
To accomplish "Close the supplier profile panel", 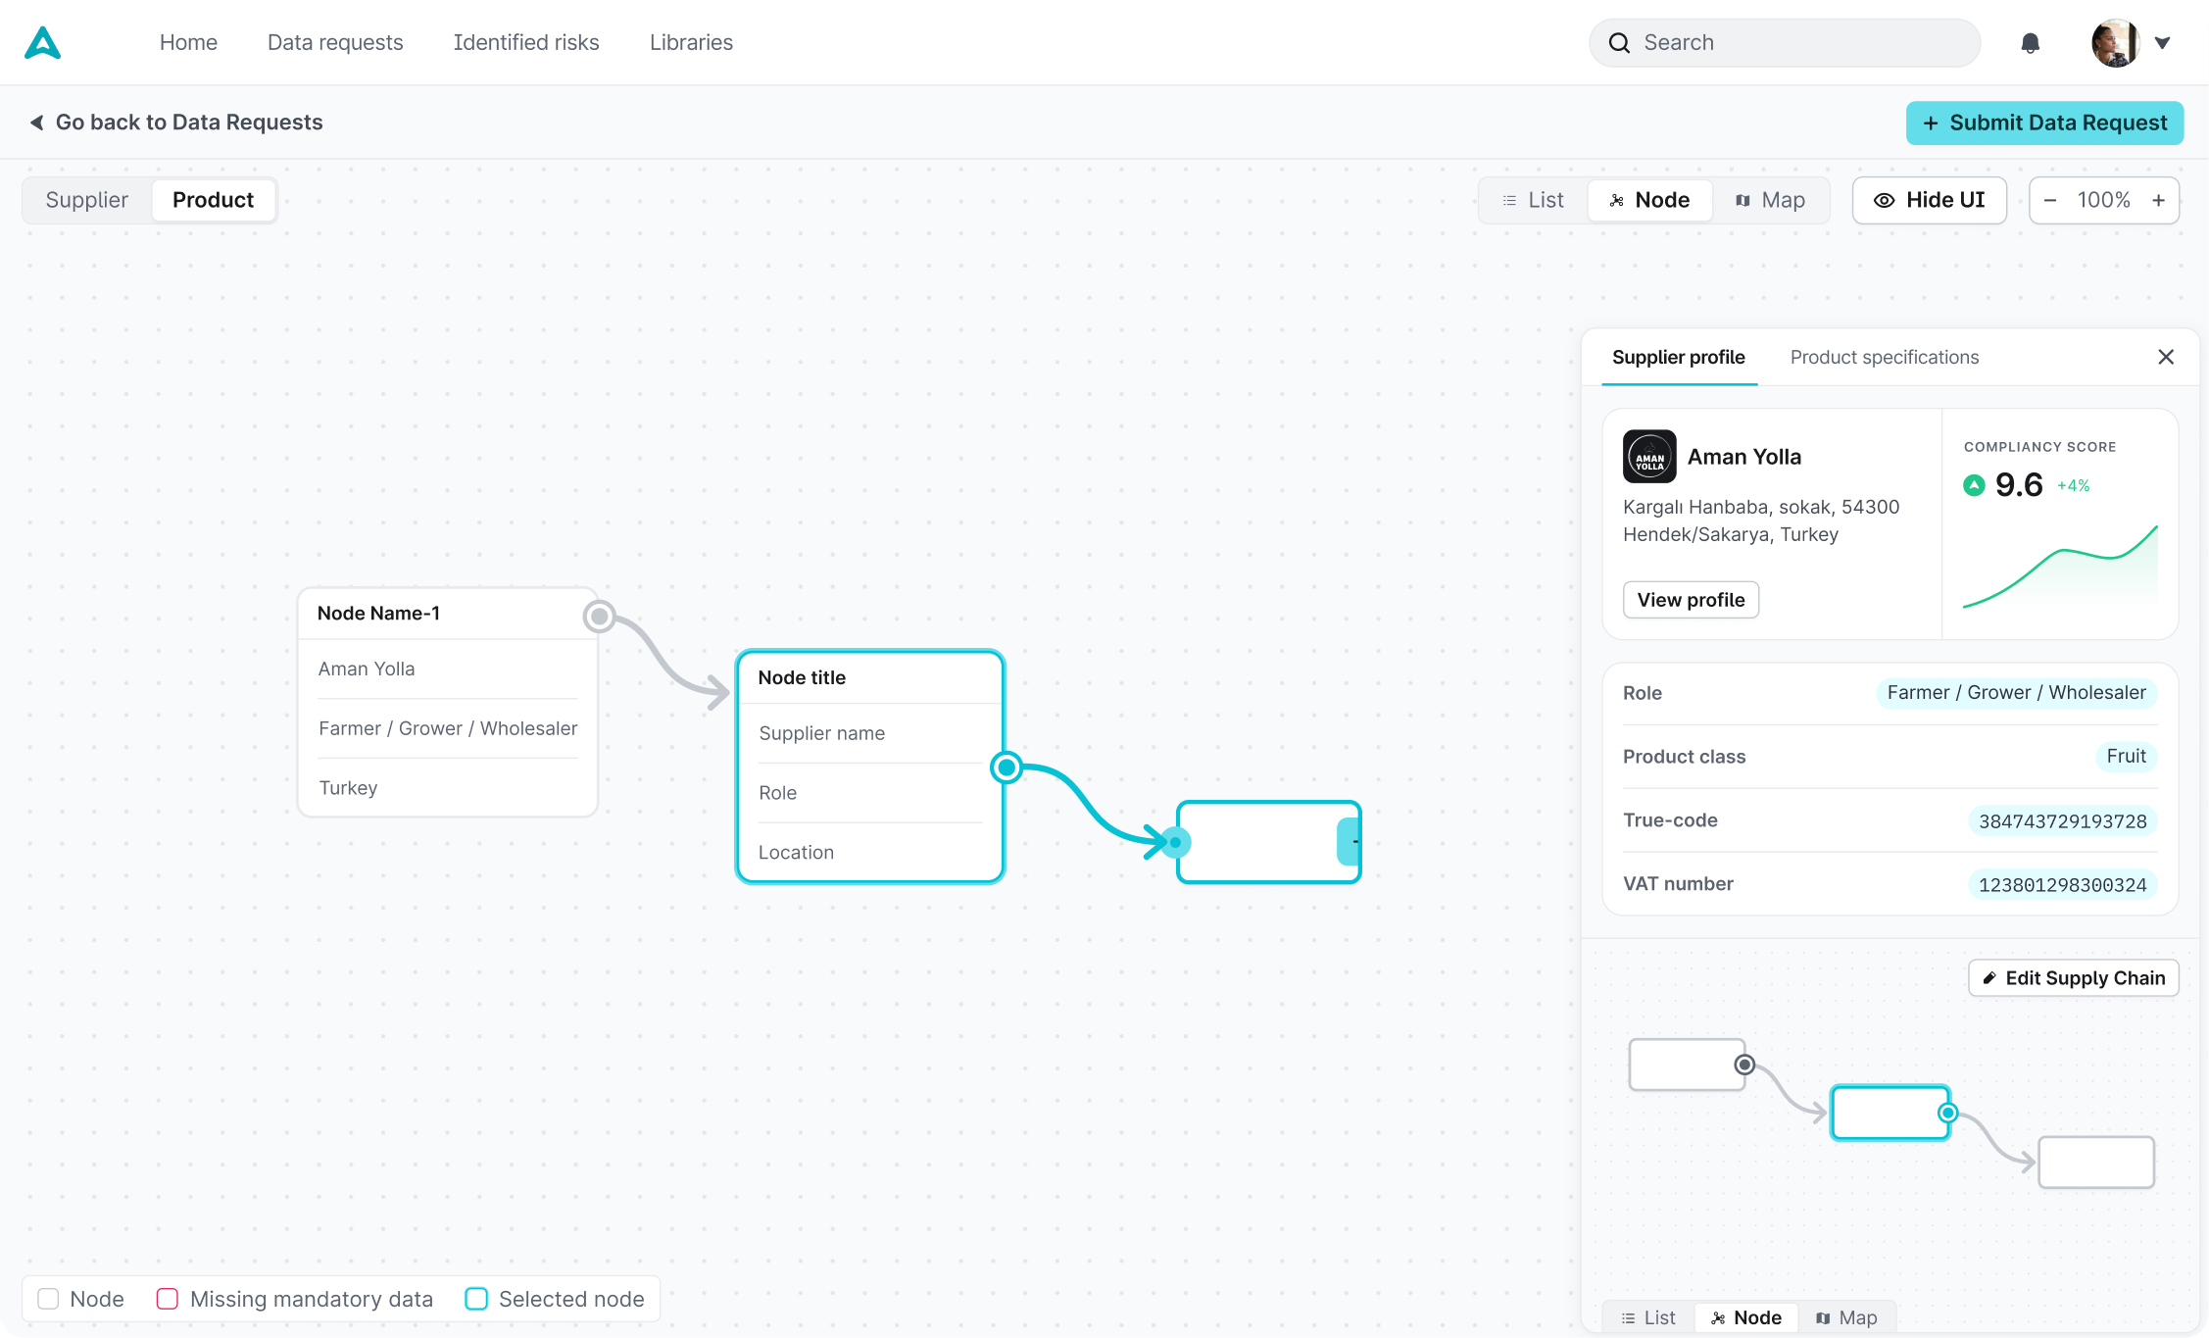I will coord(2166,357).
